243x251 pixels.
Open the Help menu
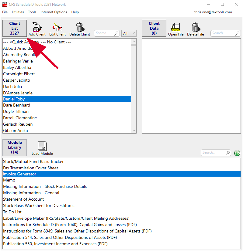(75, 12)
